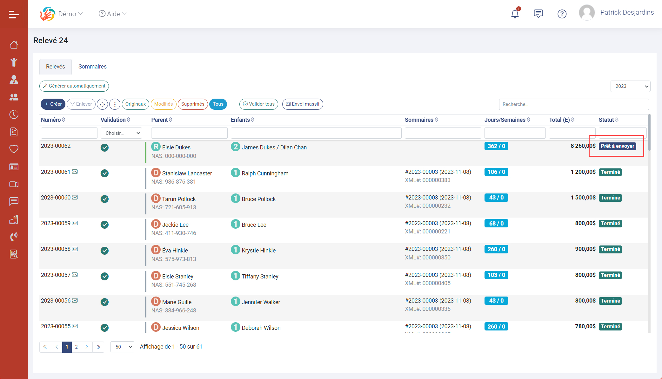Open the chat messages icon in header
This screenshot has width=662, height=379.
[538, 14]
